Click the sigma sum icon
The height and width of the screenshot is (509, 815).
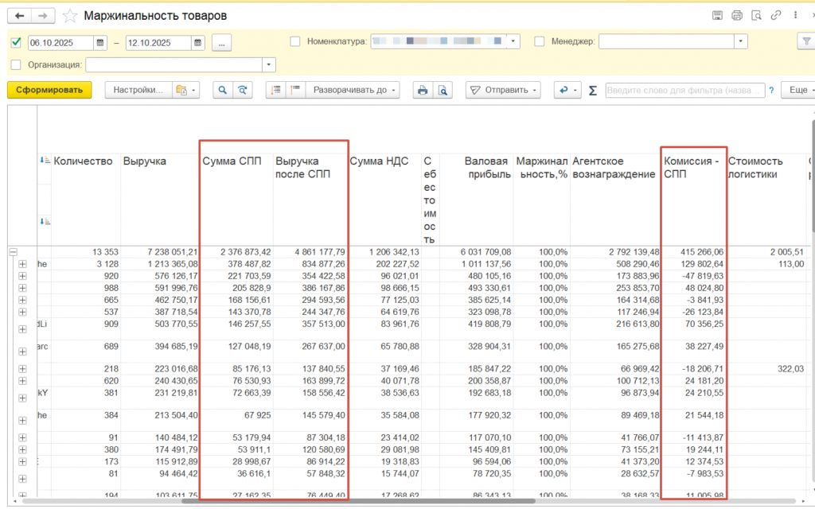592,91
